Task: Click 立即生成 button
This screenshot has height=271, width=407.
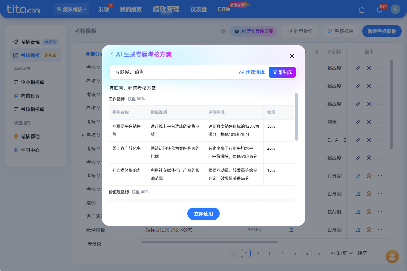Action: pyautogui.click(x=282, y=72)
